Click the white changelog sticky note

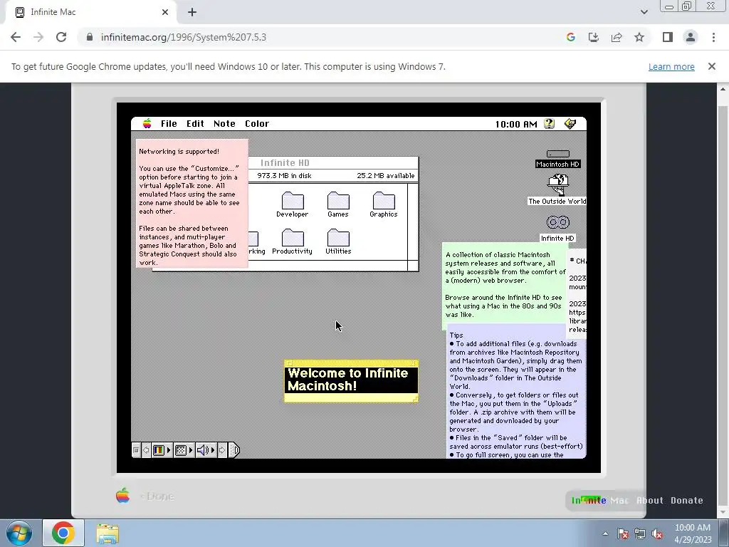pyautogui.click(x=577, y=293)
